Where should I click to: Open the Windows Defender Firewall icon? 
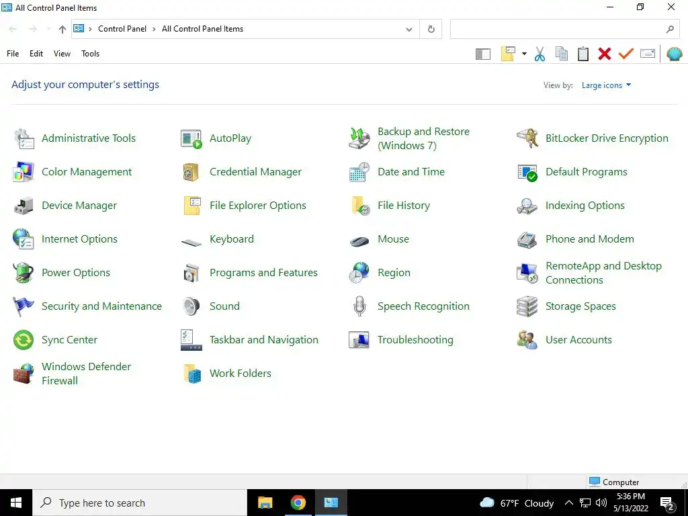[x=24, y=374]
